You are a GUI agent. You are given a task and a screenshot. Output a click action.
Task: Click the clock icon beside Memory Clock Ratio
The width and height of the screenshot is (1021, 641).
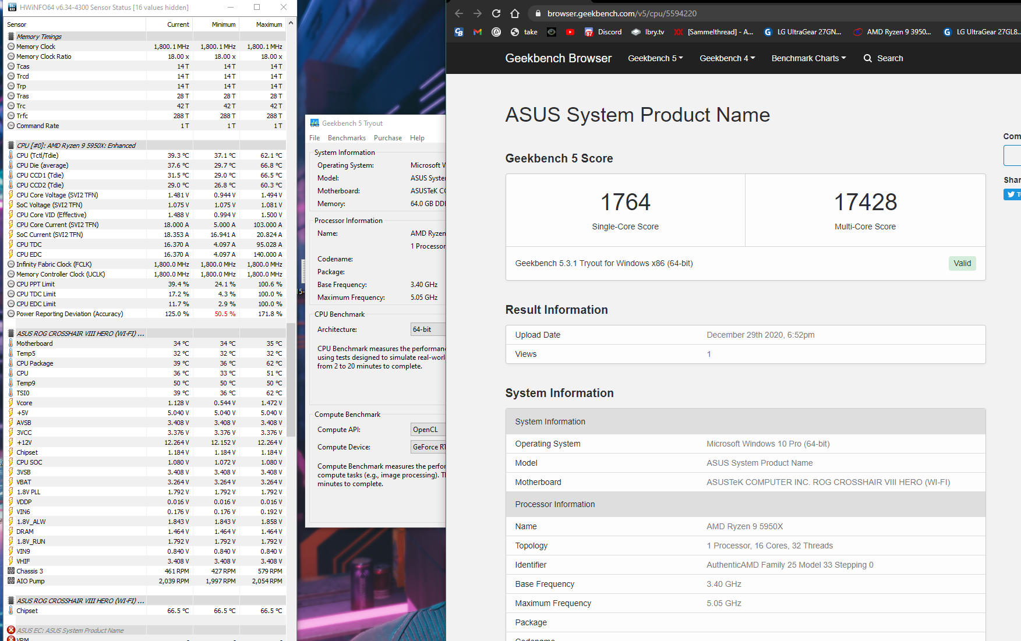point(10,56)
